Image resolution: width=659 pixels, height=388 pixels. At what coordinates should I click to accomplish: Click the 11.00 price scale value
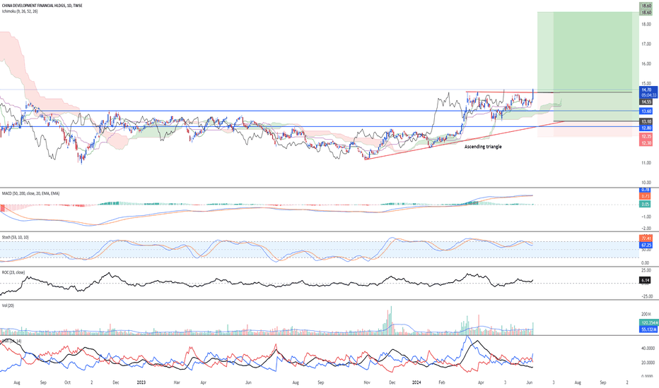646,163
